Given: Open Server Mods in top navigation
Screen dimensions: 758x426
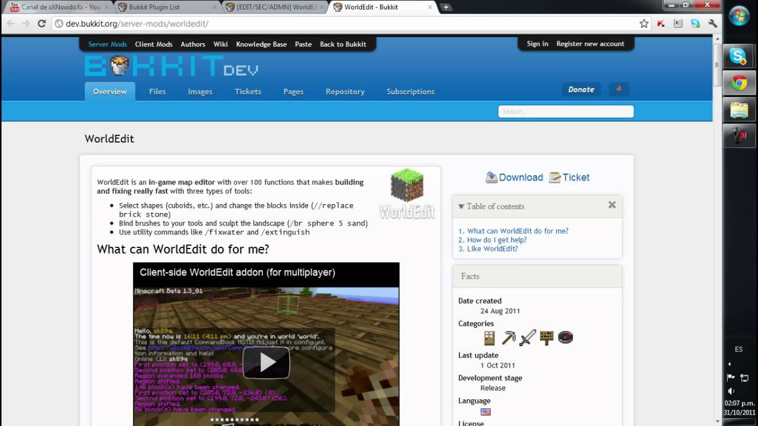Looking at the screenshot, I should (108, 44).
